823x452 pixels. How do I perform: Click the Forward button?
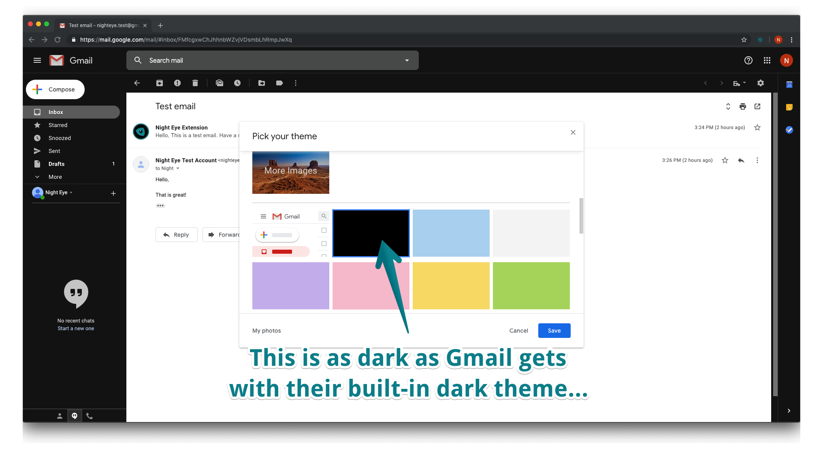tap(221, 235)
